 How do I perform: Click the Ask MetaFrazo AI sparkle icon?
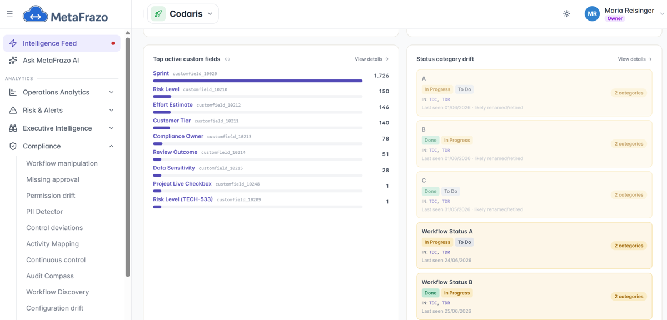(x=13, y=61)
